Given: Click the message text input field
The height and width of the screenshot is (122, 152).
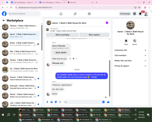Looking at the screenshot, I should point(83,102).
